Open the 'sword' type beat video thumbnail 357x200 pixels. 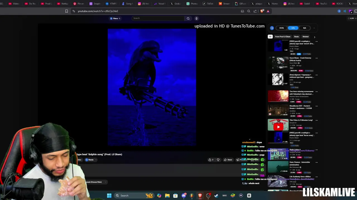click(x=278, y=46)
